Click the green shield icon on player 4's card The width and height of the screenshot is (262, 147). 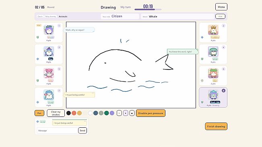point(202,59)
